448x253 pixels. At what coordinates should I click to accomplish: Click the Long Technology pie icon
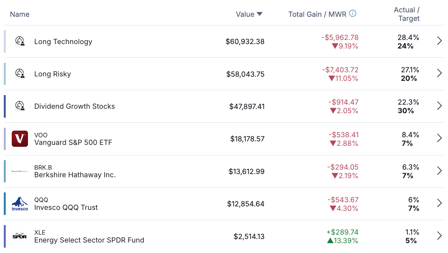click(20, 42)
